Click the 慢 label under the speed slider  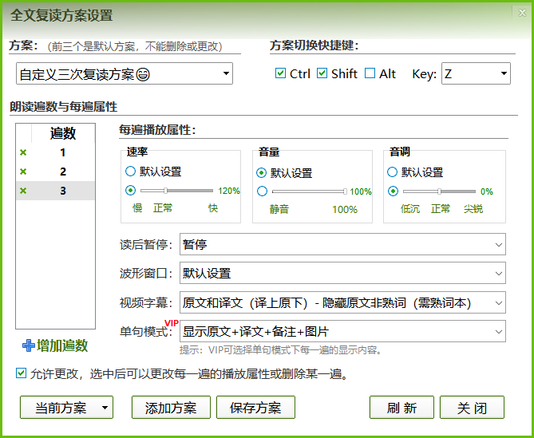pyautogui.click(x=137, y=207)
